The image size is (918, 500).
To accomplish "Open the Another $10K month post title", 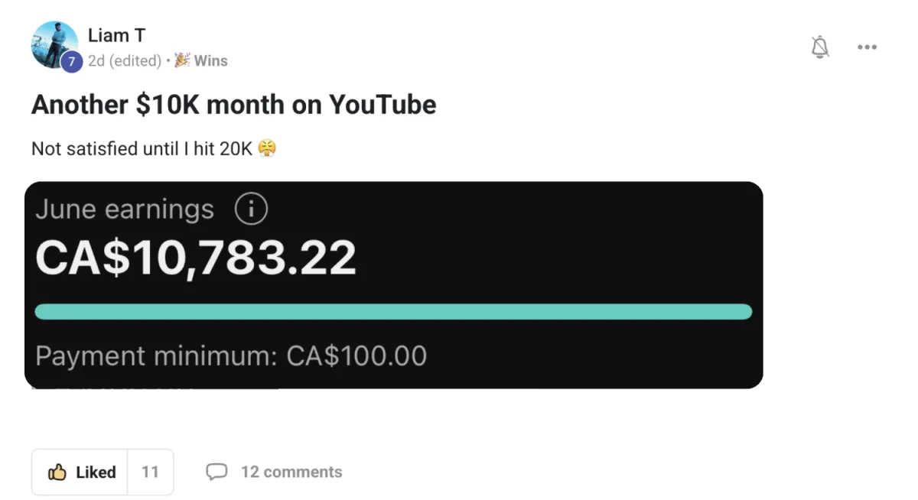I will pyautogui.click(x=233, y=105).
